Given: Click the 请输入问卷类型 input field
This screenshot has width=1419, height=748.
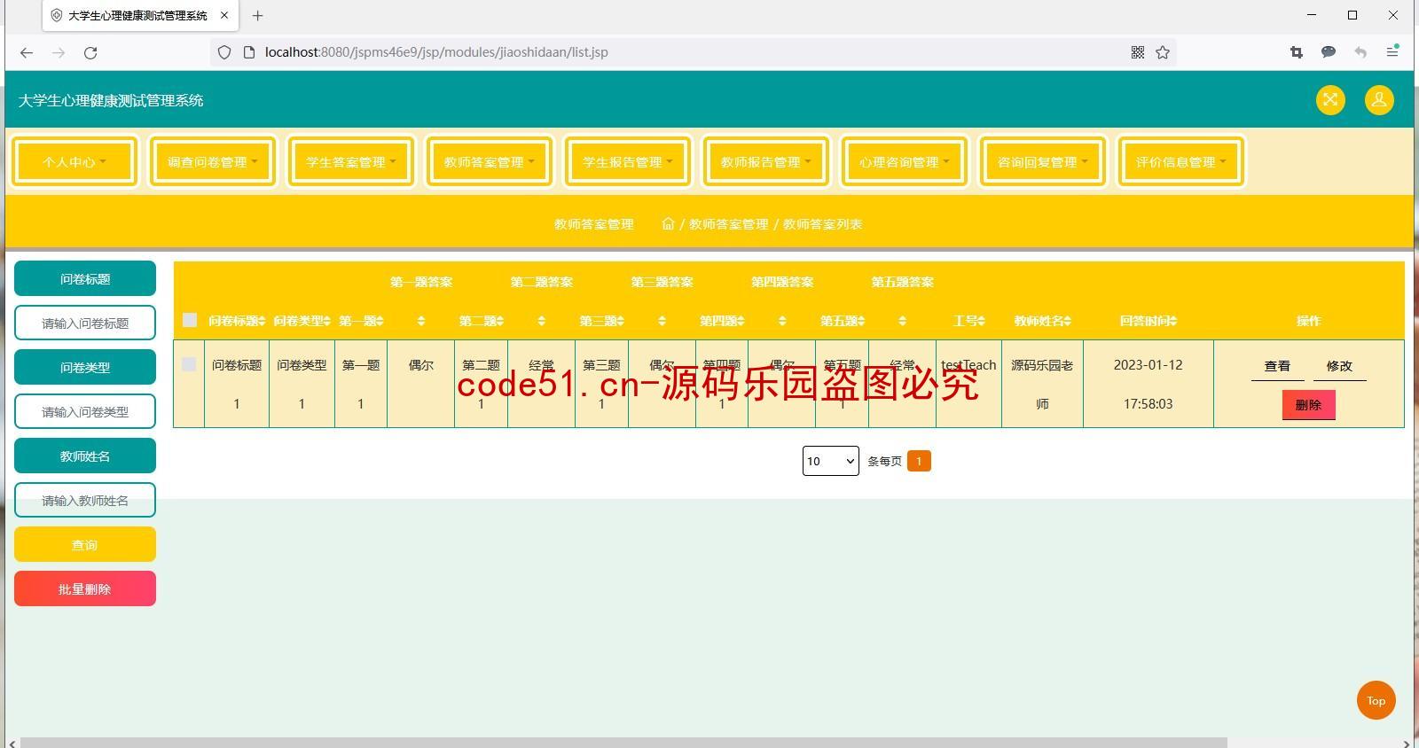Looking at the screenshot, I should 85,411.
